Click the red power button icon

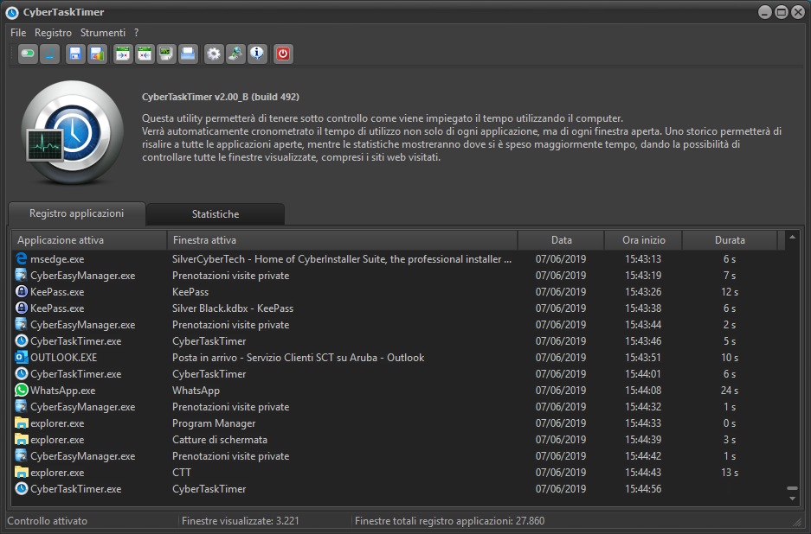(283, 54)
